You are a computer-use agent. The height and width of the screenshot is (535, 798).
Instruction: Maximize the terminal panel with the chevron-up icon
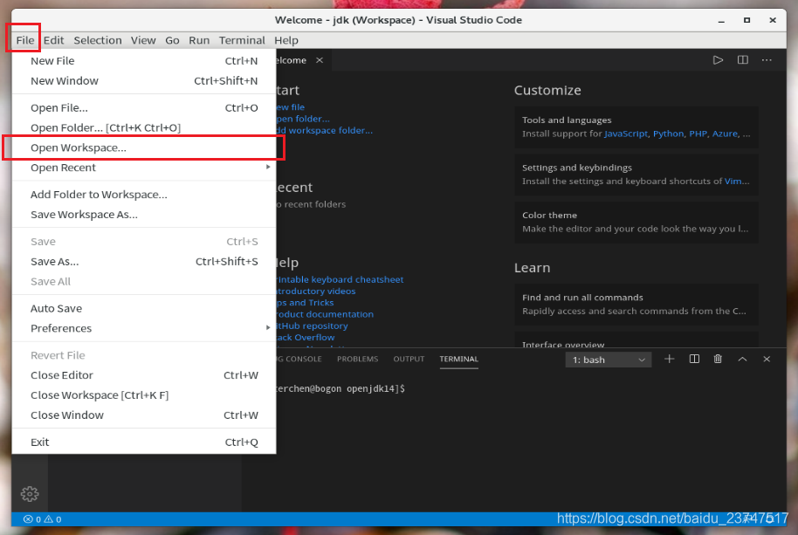[x=742, y=359]
